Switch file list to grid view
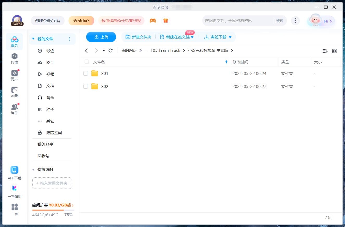This screenshot has width=345, height=227. (x=334, y=51)
